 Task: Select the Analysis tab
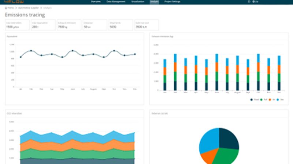click(x=154, y=2)
